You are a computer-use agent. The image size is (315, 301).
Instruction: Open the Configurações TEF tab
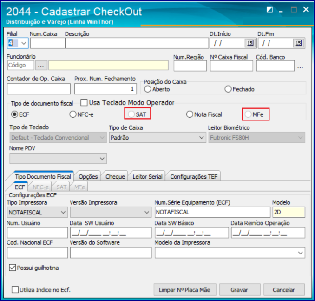pos(194,176)
